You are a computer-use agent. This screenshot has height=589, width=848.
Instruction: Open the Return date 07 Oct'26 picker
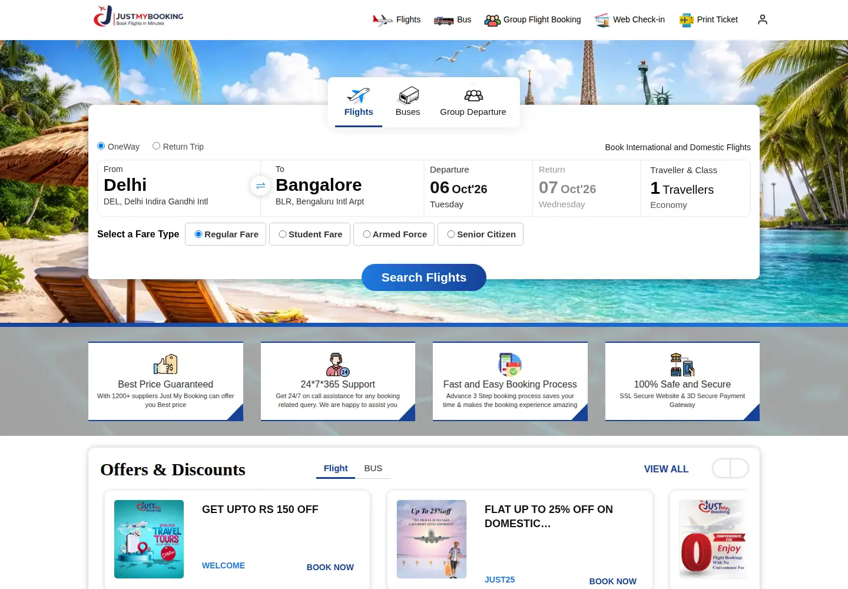pyautogui.click(x=587, y=188)
